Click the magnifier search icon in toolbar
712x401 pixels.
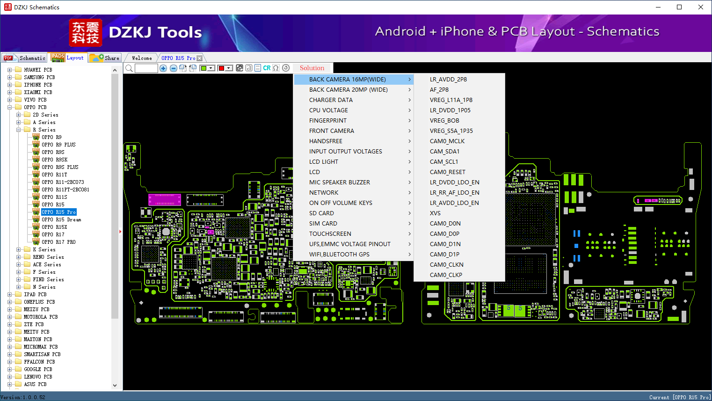pyautogui.click(x=129, y=68)
